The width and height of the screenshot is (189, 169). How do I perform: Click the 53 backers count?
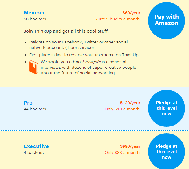click(35, 19)
